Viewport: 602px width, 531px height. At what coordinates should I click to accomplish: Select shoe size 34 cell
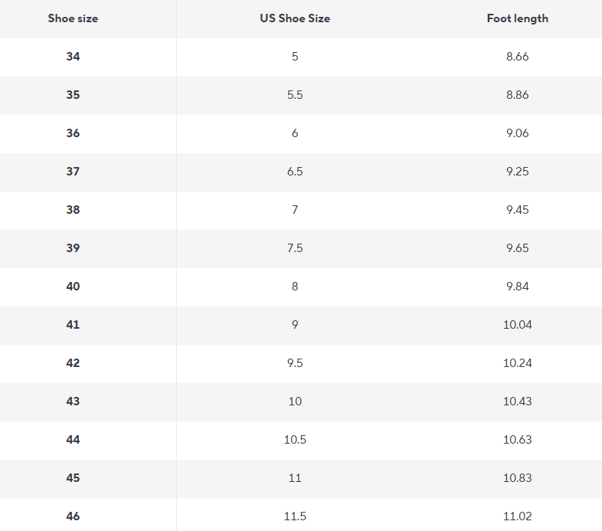[x=73, y=57]
